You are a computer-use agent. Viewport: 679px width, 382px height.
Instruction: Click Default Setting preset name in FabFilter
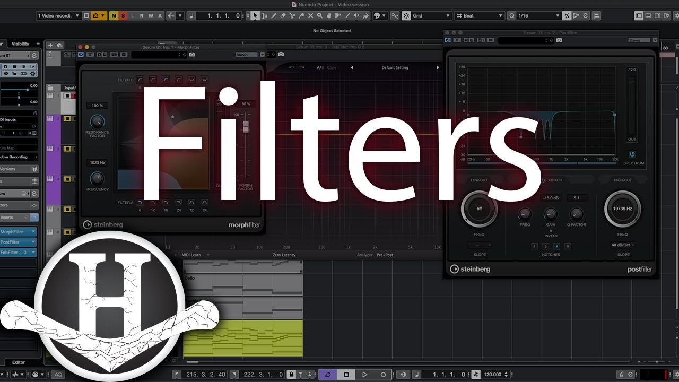(x=395, y=67)
